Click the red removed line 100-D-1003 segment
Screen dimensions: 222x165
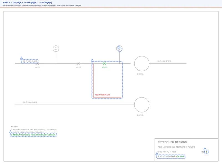point(93,80)
